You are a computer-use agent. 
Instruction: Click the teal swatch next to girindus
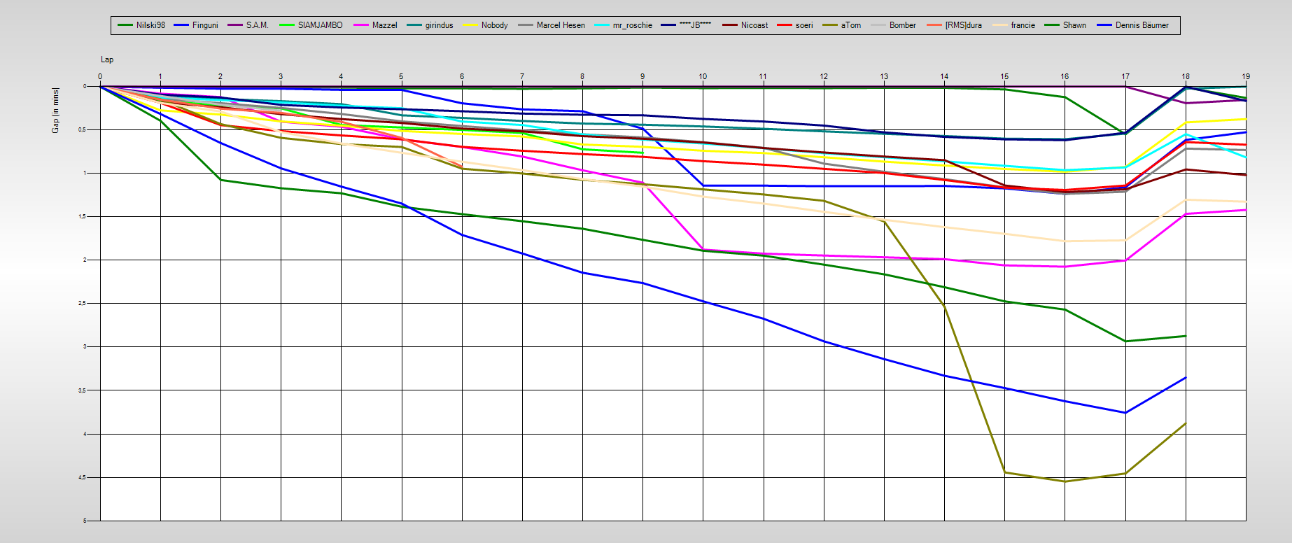pos(414,25)
